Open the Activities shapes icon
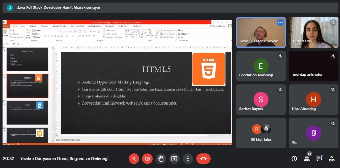The width and height of the screenshot is (340, 168). [331, 158]
